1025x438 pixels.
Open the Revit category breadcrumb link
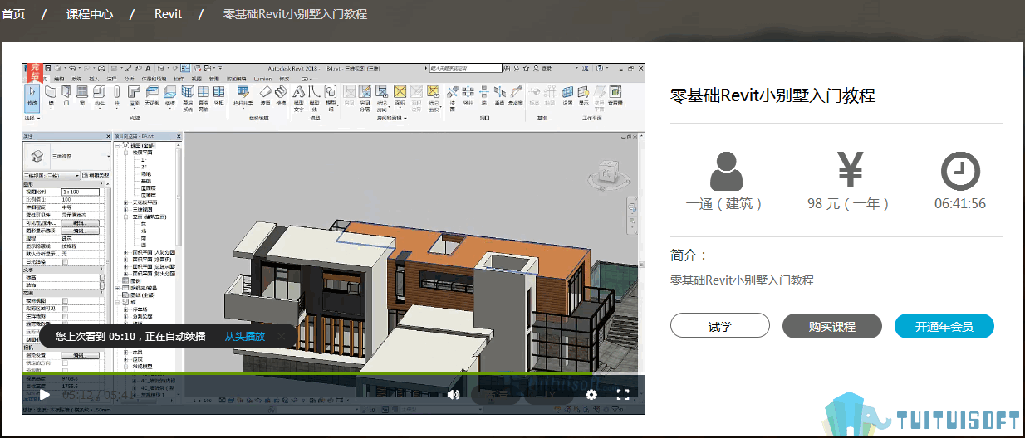point(168,14)
